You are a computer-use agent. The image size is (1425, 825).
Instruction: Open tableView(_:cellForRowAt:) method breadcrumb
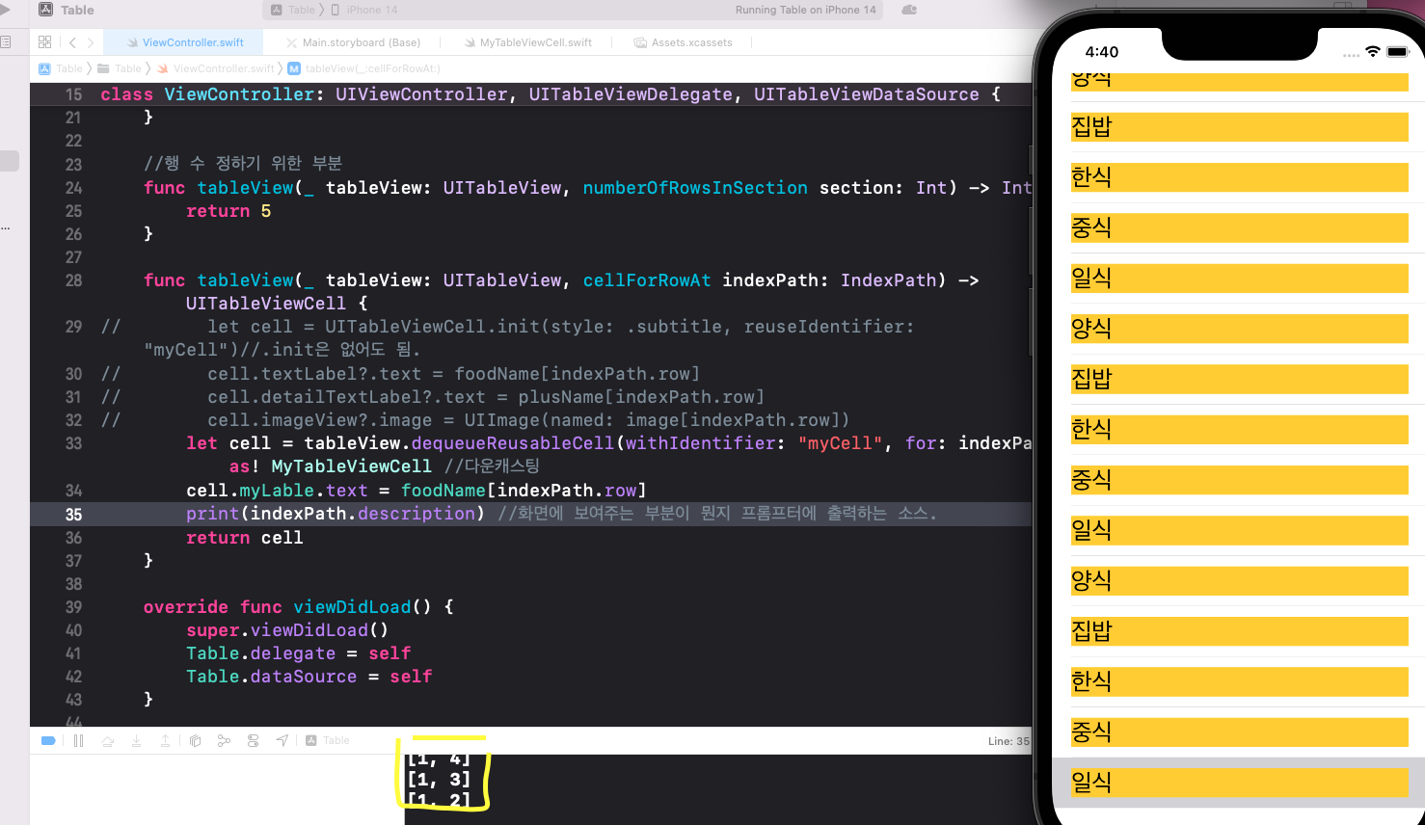(x=364, y=68)
